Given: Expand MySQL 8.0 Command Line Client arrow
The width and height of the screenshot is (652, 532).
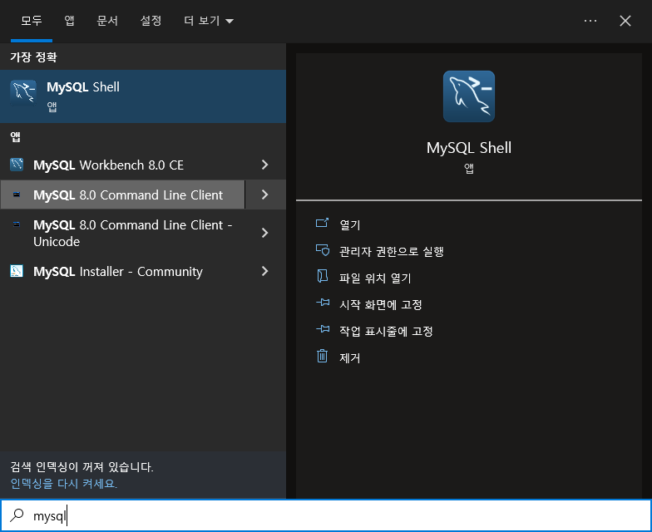Looking at the screenshot, I should point(264,195).
